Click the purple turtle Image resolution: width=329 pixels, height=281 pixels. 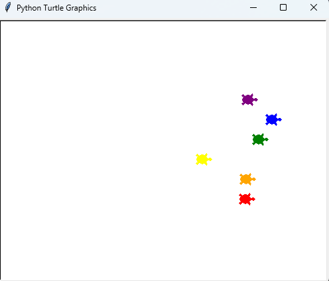tap(249, 99)
